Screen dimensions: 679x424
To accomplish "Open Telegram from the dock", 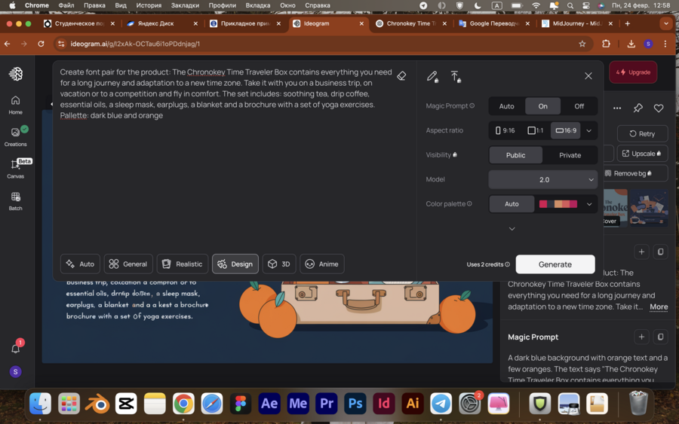I will point(441,403).
